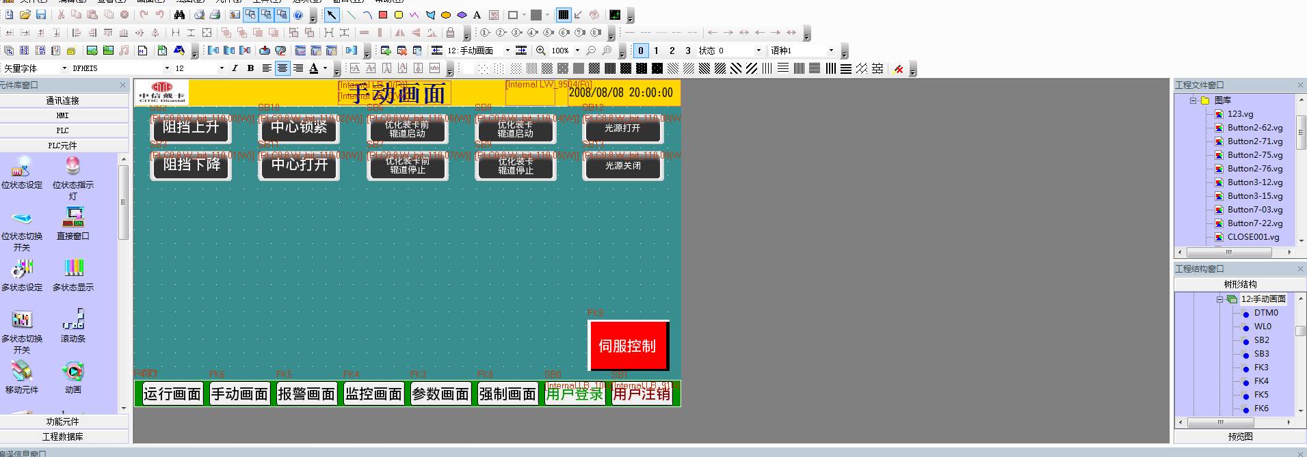Click the 报警画面 navigation button
Screen dimensions: 1307x457
pos(306,394)
